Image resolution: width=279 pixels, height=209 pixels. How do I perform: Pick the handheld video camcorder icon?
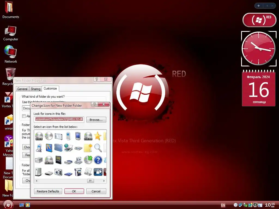[78, 172]
